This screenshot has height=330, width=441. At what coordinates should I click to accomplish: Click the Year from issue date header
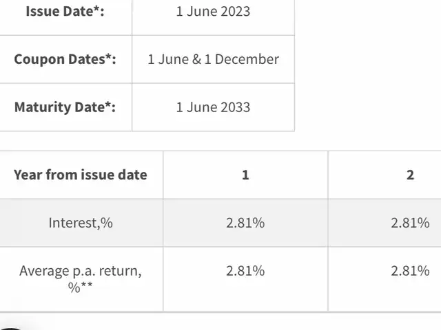pos(80,175)
